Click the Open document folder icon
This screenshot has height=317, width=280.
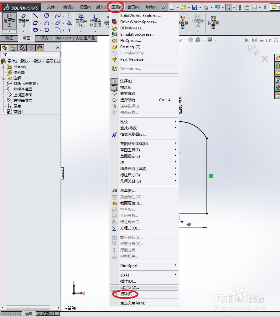[x=183, y=7]
